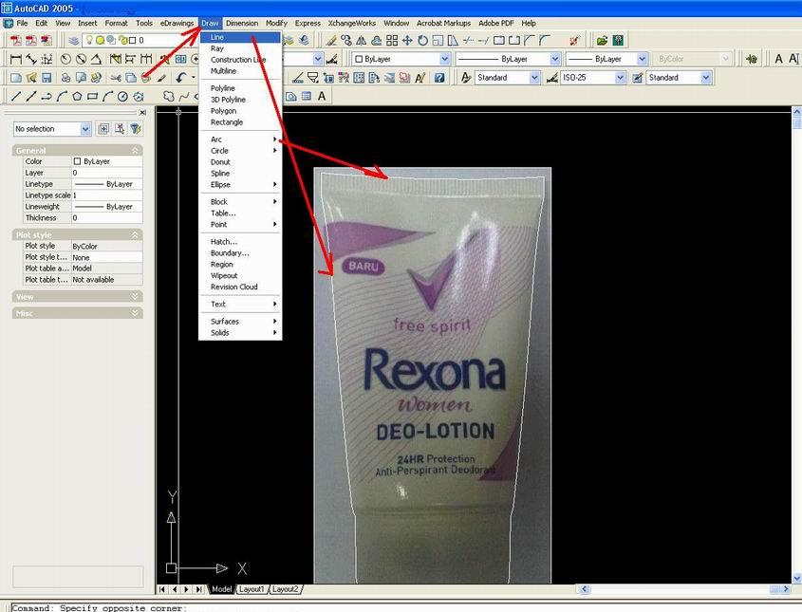Click the Angular Dimension icon
This screenshot has height=612, width=802.
click(x=96, y=59)
